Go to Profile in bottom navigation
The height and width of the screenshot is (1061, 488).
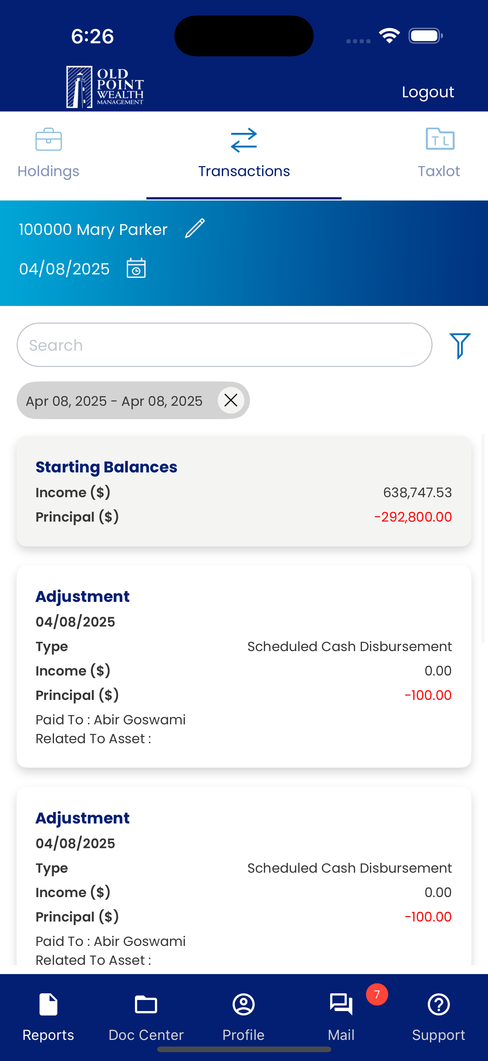pos(244,1017)
